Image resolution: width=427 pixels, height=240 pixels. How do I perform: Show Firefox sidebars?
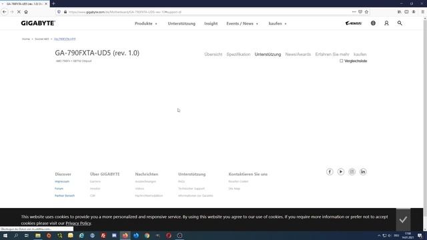pos(406,12)
